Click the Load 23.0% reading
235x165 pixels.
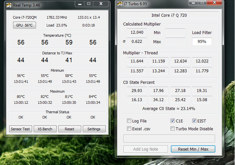click(57, 25)
